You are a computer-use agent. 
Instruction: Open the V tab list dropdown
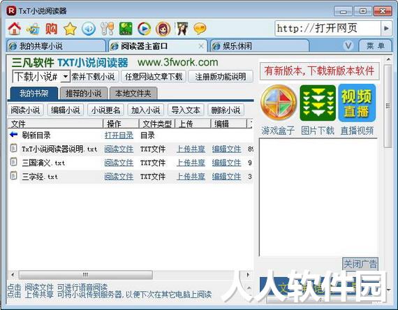pos(348,45)
